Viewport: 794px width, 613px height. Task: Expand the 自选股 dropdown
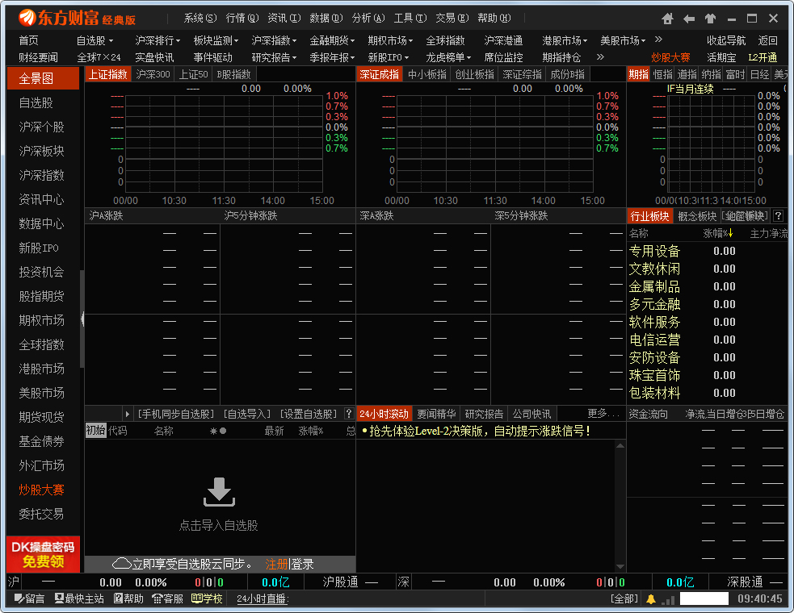pyautogui.click(x=95, y=40)
